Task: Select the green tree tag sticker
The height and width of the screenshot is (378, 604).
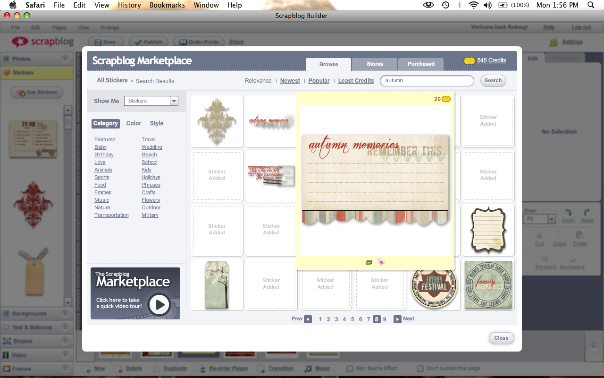Action: (217, 284)
